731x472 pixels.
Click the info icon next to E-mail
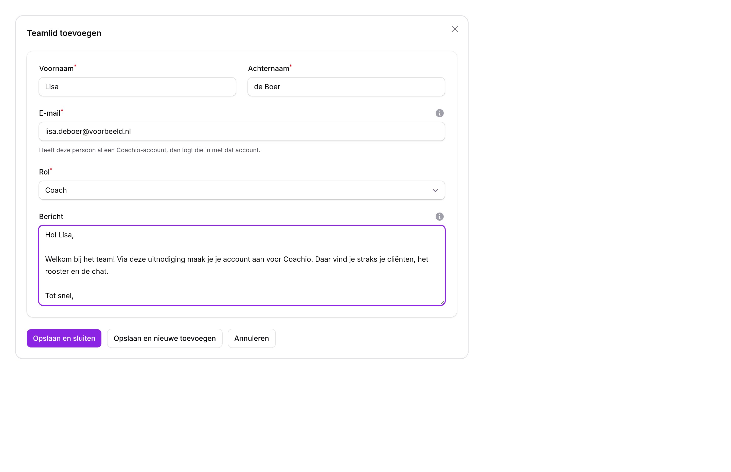[x=439, y=113]
